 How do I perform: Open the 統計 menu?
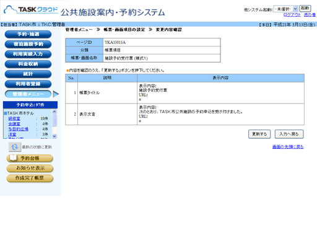click(28, 74)
